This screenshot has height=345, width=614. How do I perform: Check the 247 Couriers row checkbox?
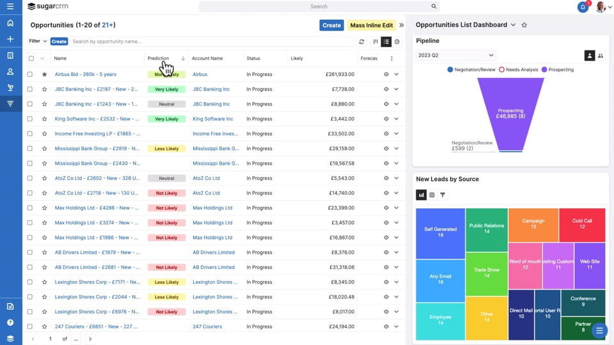coord(30,326)
